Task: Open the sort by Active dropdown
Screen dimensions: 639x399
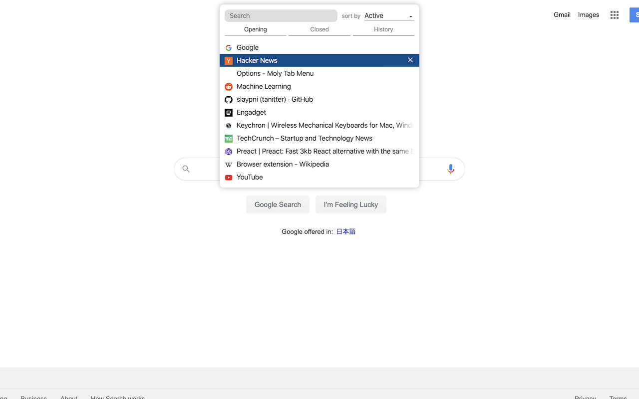Action: (x=389, y=16)
